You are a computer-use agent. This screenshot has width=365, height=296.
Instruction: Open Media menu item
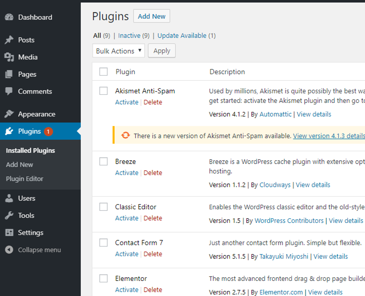(28, 57)
